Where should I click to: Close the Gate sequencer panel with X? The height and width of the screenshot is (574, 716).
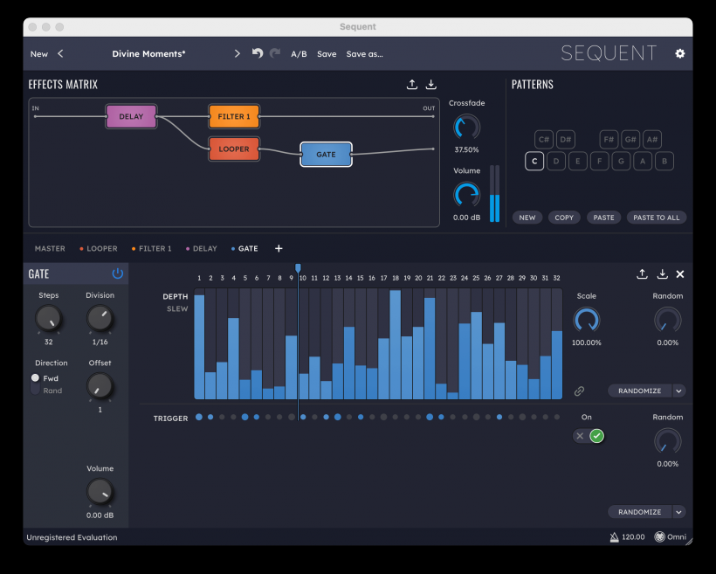(x=680, y=274)
